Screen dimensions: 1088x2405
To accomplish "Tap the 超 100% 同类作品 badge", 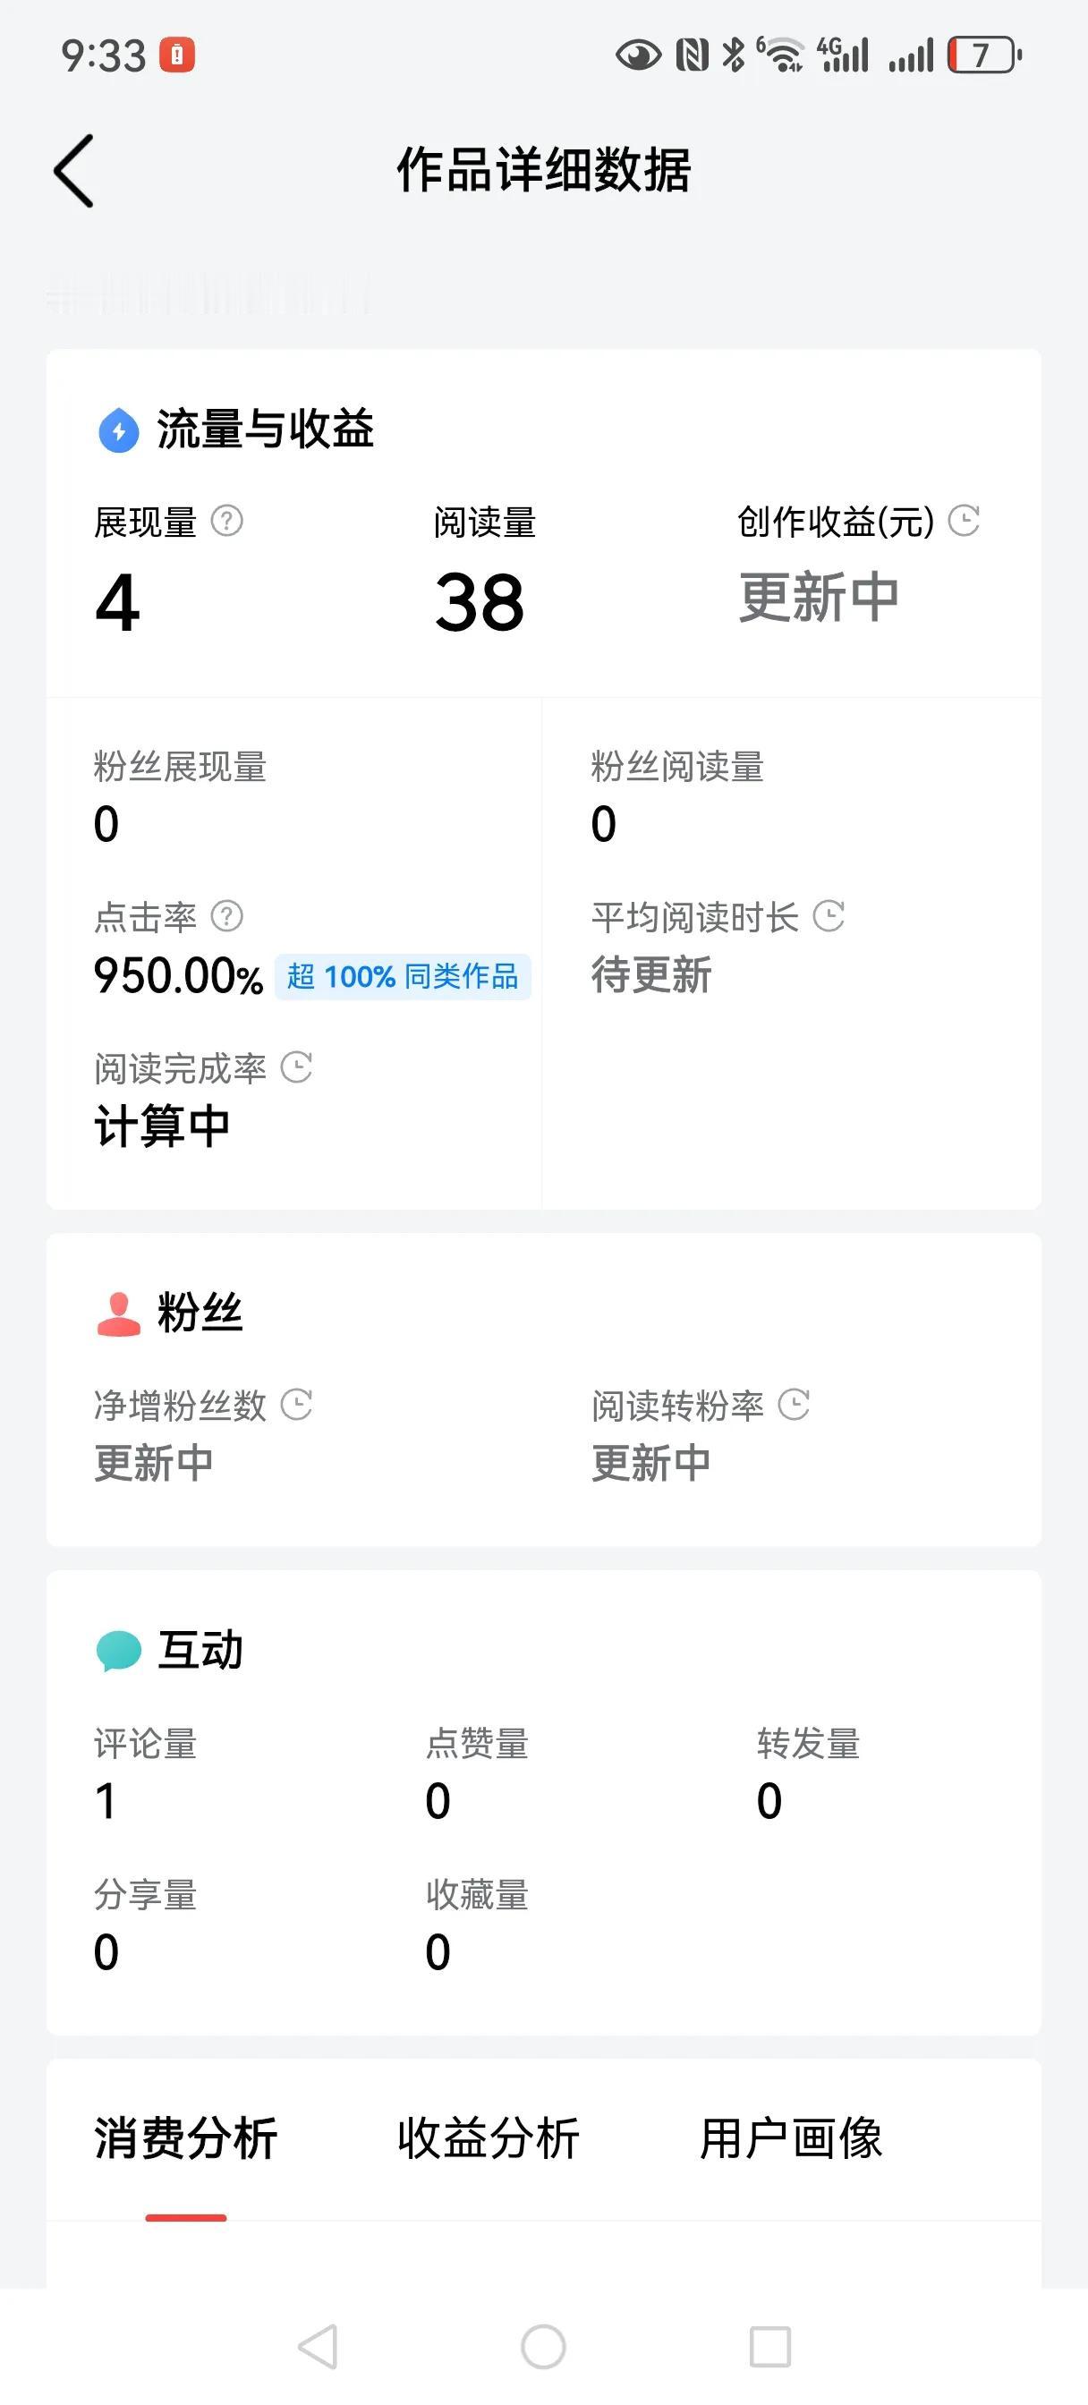I will [x=403, y=976].
